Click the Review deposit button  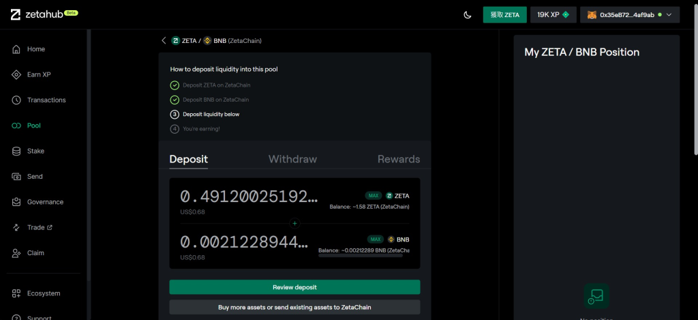[294, 287]
